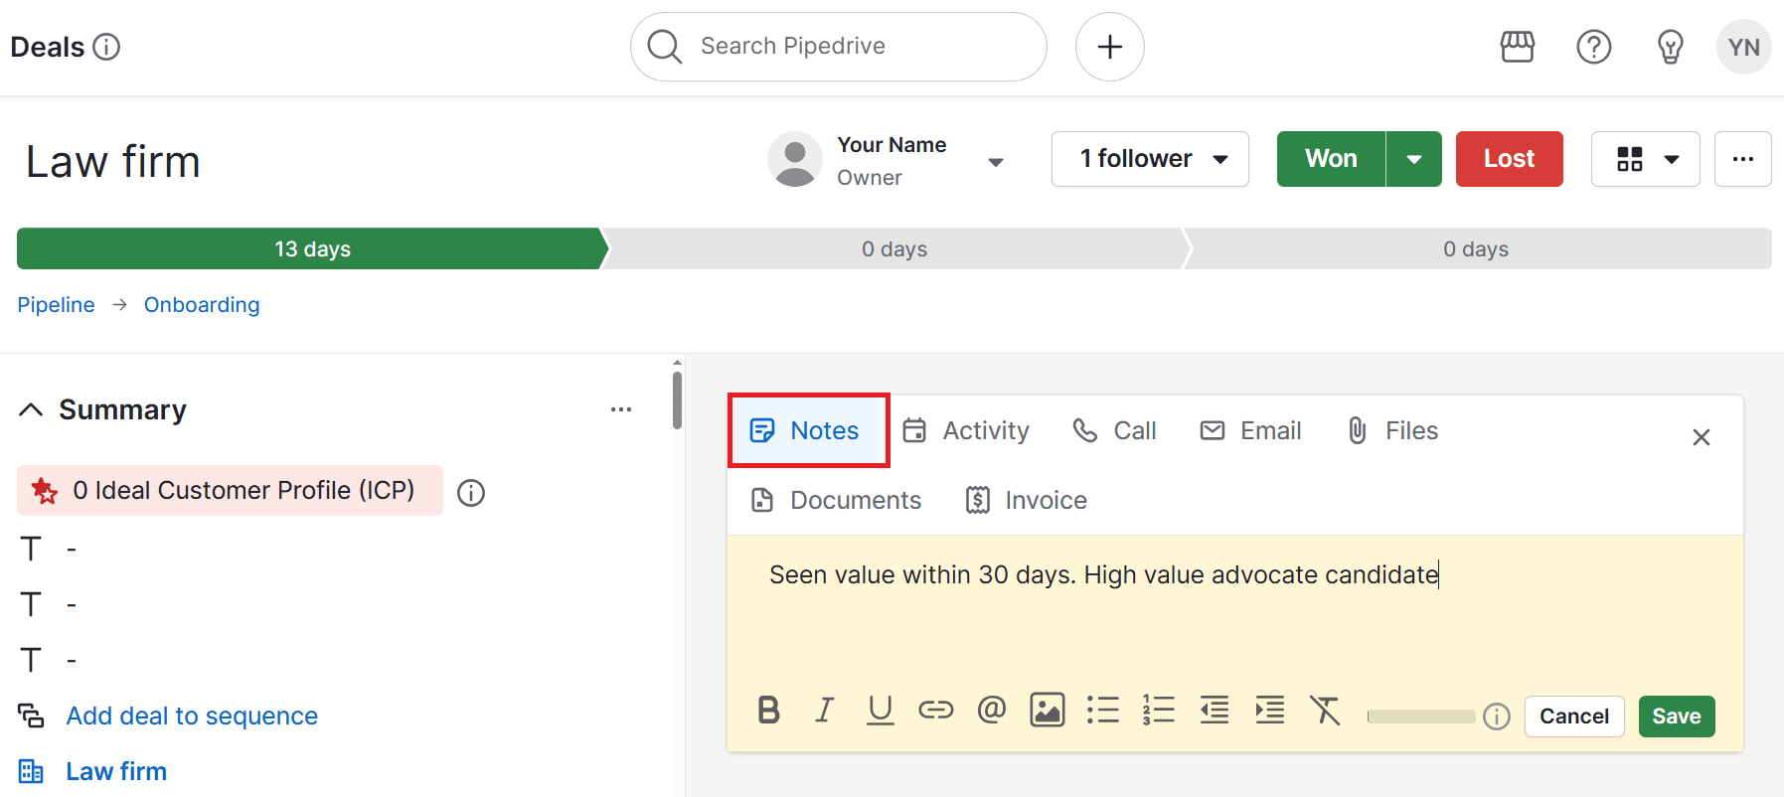Open the help question mark icon

pyautogui.click(x=1593, y=47)
